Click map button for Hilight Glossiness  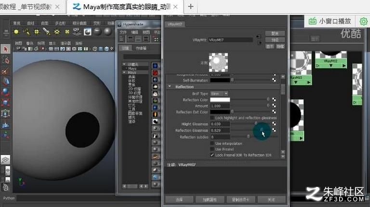point(274,123)
